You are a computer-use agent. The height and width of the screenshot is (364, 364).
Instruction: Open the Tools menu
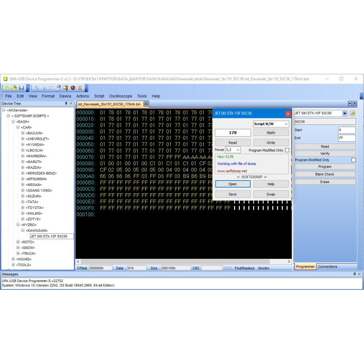(x=142, y=96)
